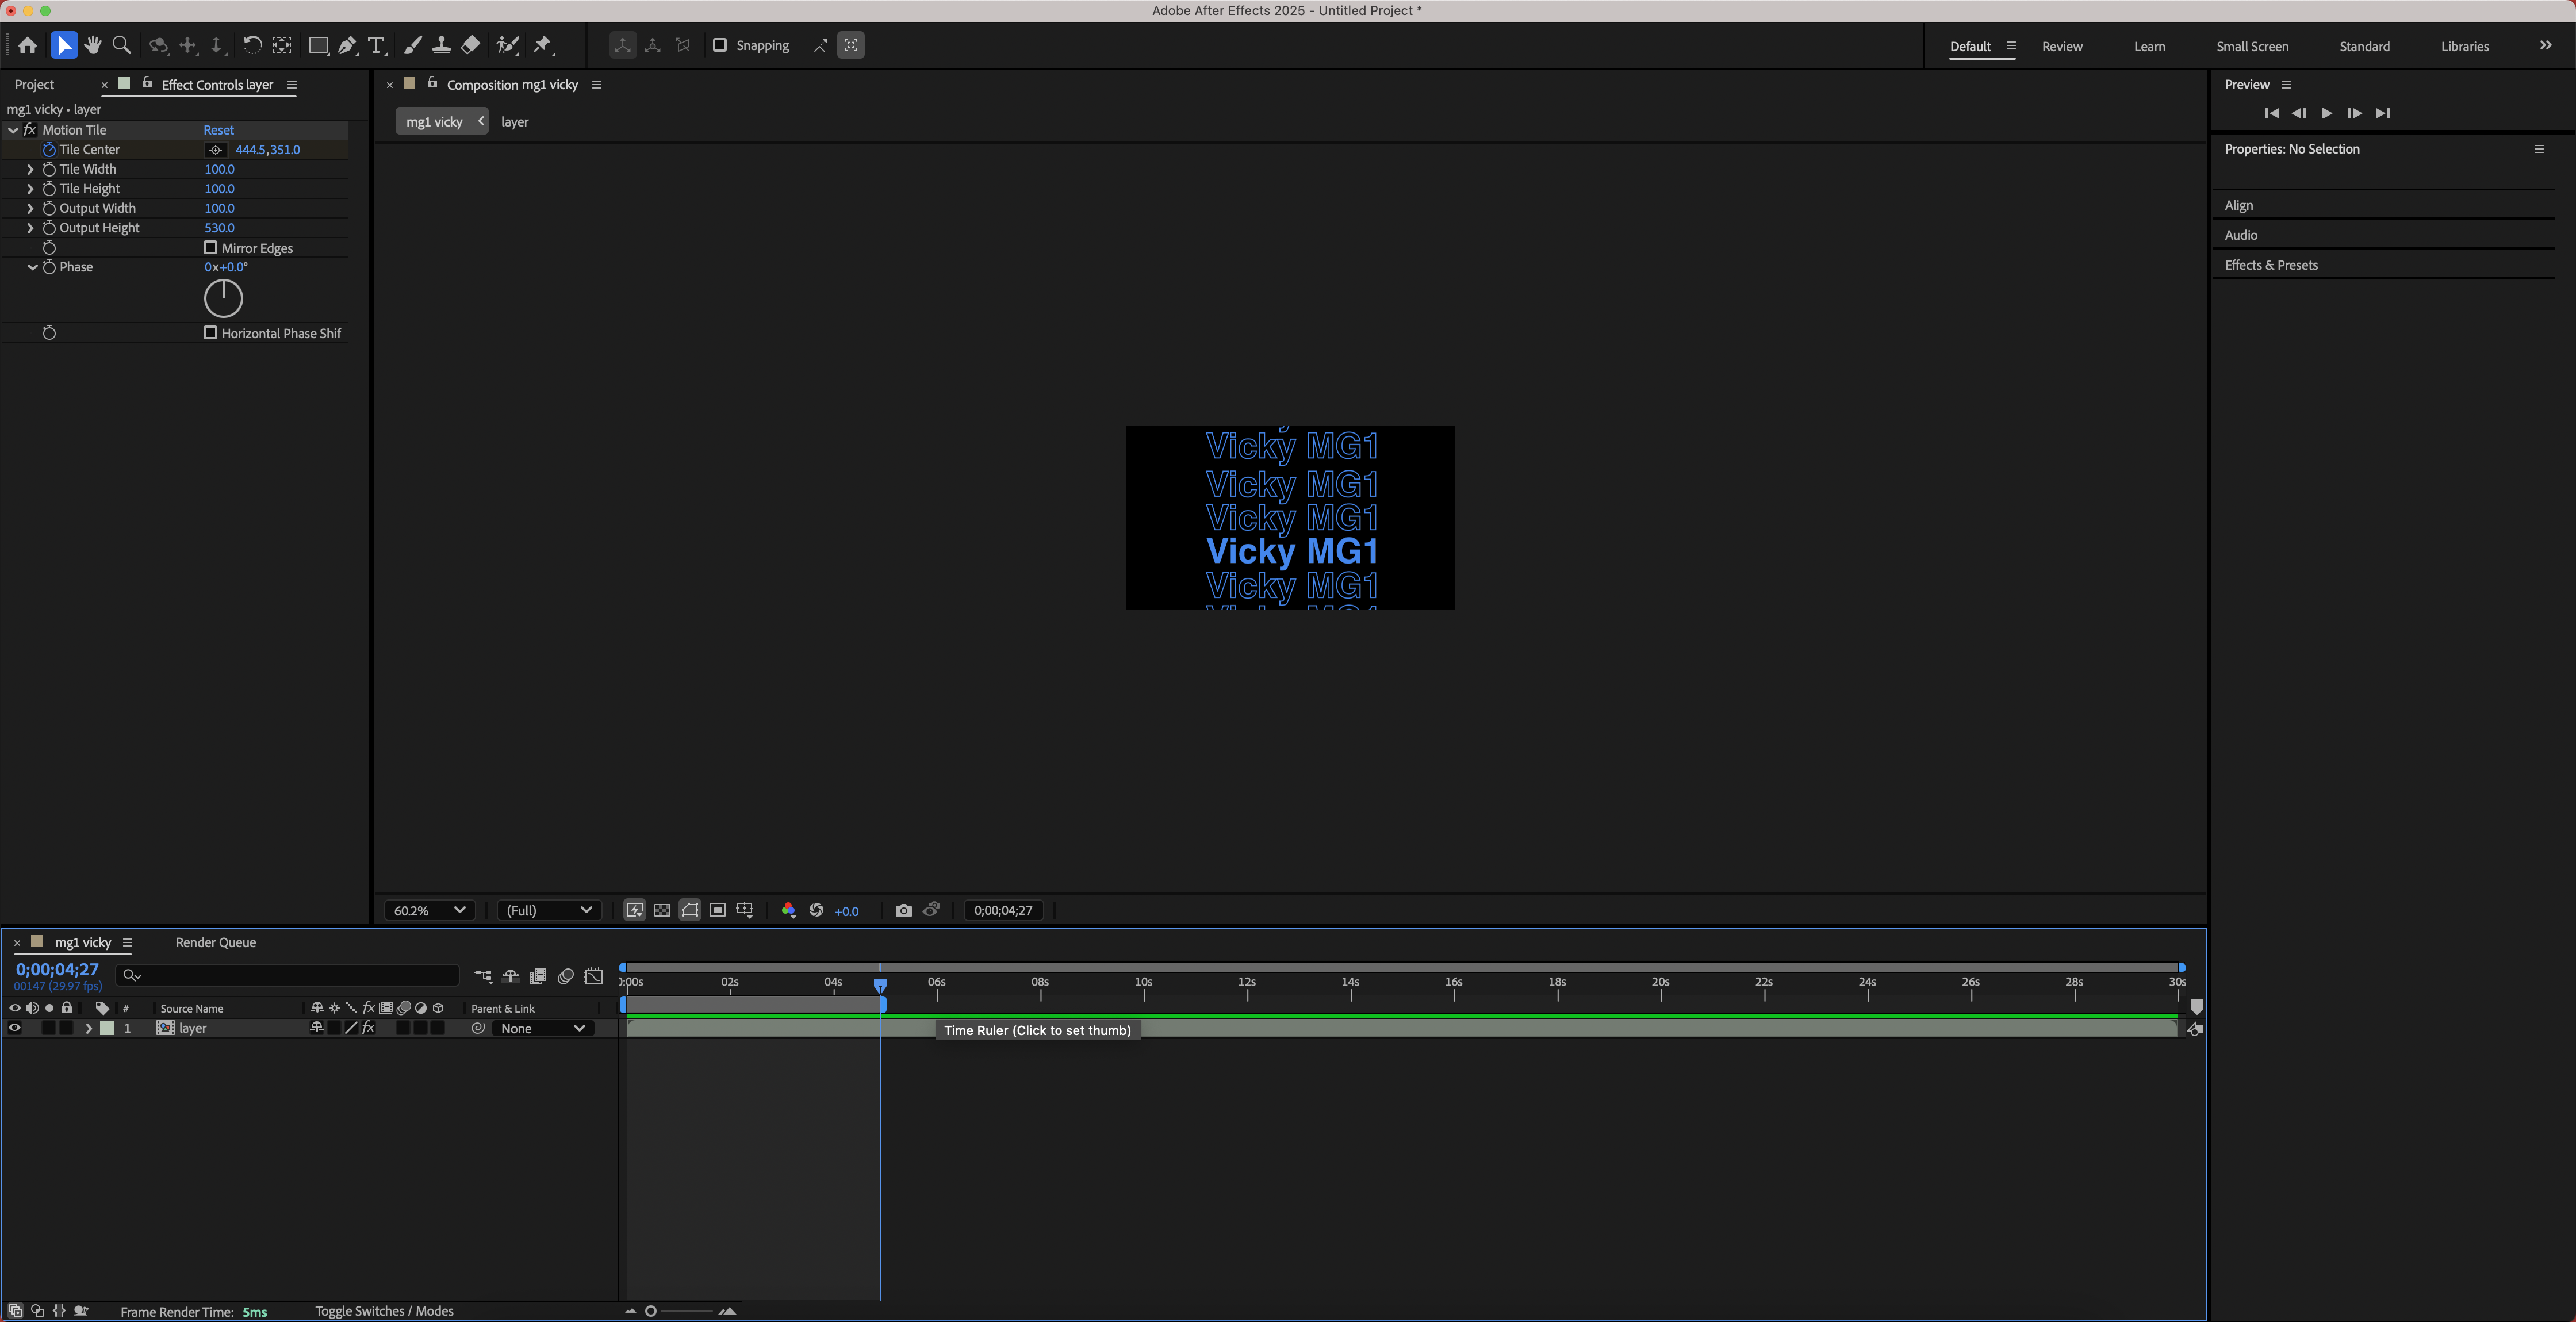Switch to the Render Queue tab
Image resolution: width=2576 pixels, height=1322 pixels.
tap(215, 942)
